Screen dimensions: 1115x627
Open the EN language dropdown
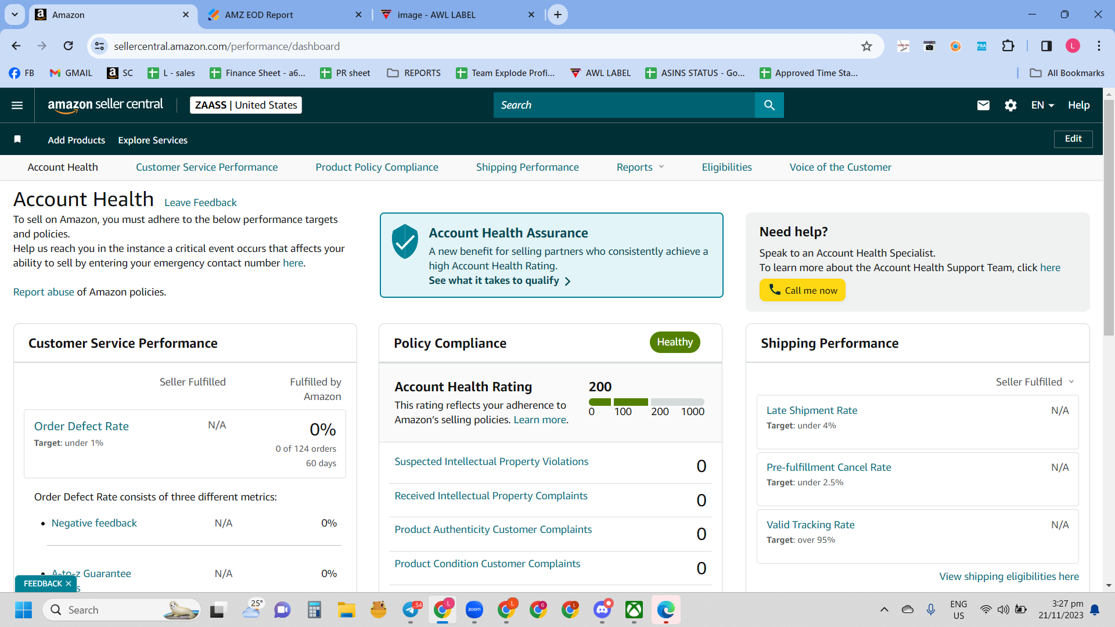click(x=1042, y=105)
